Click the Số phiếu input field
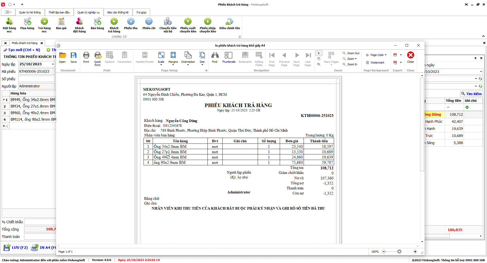The image size is (487, 263). pyautogui.click(x=37, y=79)
